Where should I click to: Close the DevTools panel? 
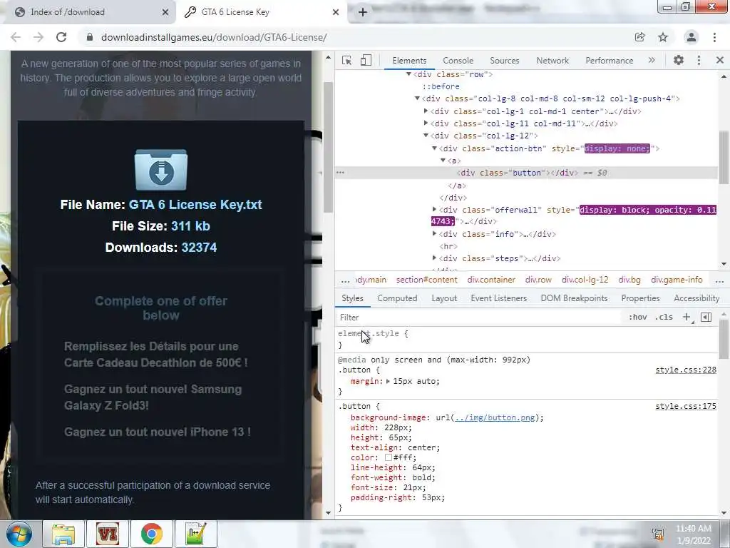[x=720, y=60]
